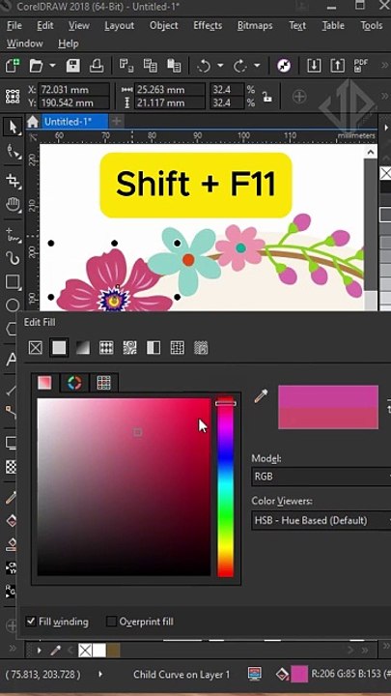Expand the Undo history dropdown arrow
Viewport: 391px width, 696px height.
tap(220, 66)
